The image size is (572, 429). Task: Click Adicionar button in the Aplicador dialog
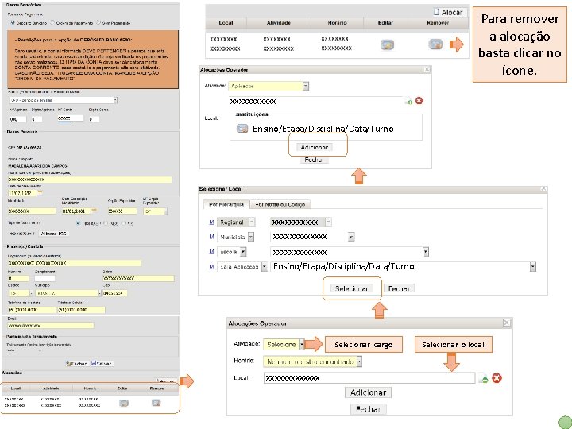click(314, 147)
